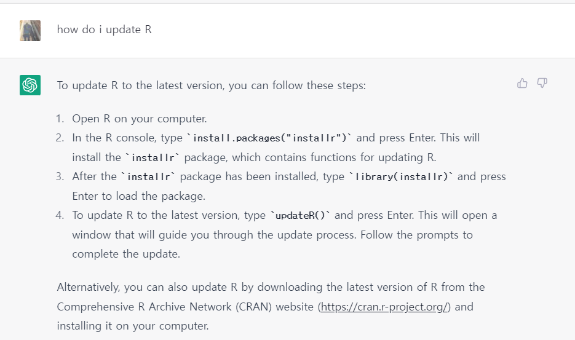Open the cran.r-project.org link
Viewport: 575px width, 340px height.
[x=384, y=307]
